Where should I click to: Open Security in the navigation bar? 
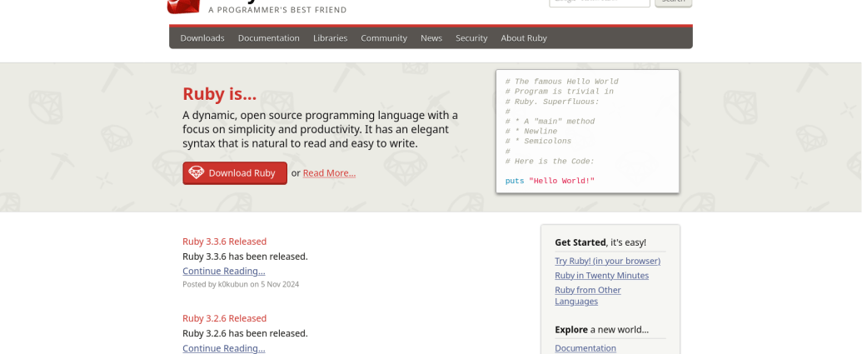click(x=471, y=38)
